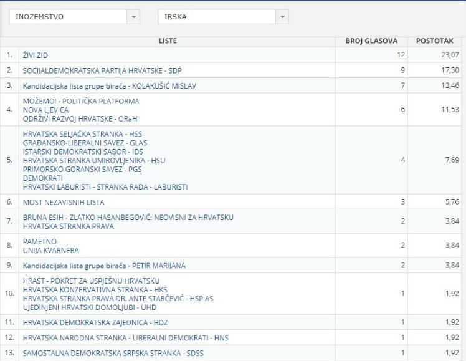Select UNIJA KVARNERA text
The height and width of the screenshot is (361, 466).
51,251
